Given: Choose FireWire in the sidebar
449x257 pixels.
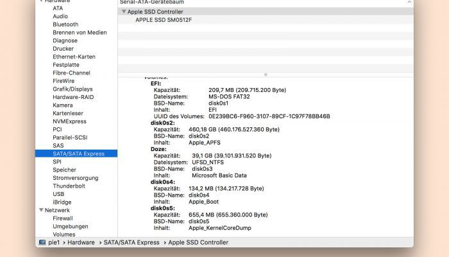Looking at the screenshot, I should (x=64, y=81).
